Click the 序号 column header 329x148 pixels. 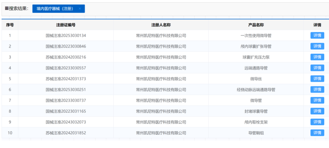[x=10, y=25]
